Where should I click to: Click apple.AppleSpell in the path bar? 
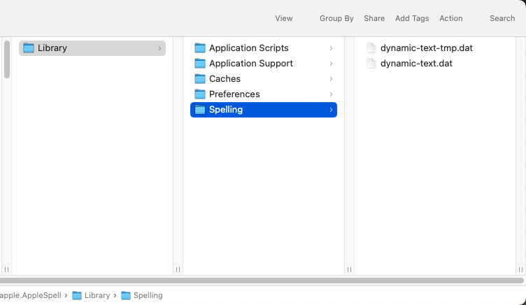coord(31,296)
